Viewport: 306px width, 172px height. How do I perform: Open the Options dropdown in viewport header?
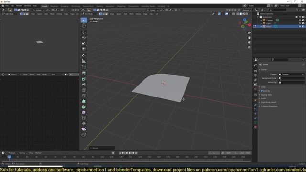(247, 10)
